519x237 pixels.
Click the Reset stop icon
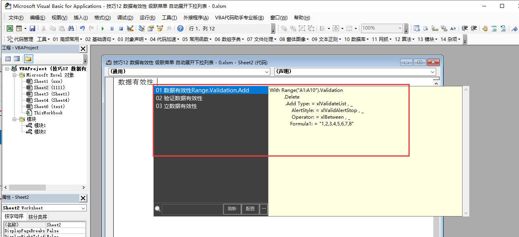tap(121, 28)
